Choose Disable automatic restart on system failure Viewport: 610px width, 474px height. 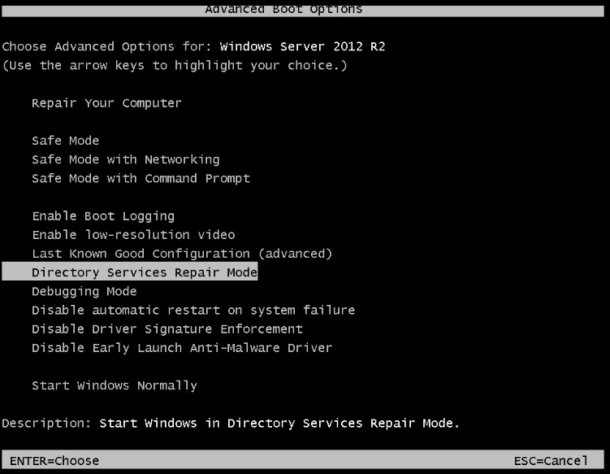(x=193, y=310)
